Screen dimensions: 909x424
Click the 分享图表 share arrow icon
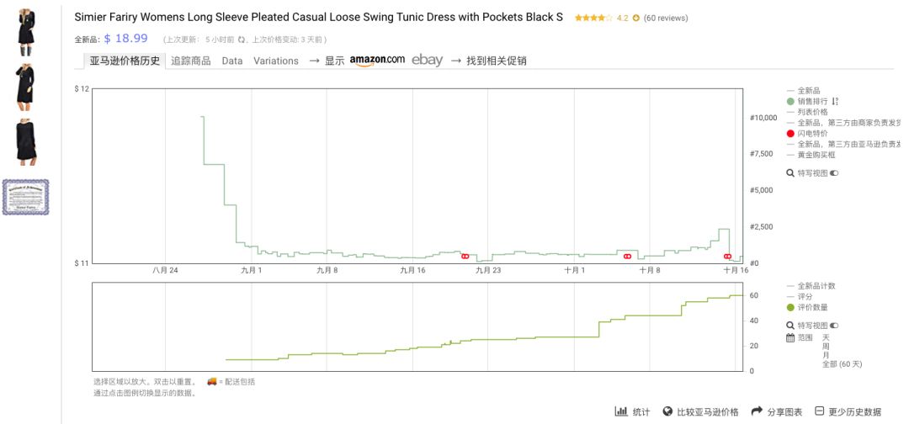click(x=757, y=411)
